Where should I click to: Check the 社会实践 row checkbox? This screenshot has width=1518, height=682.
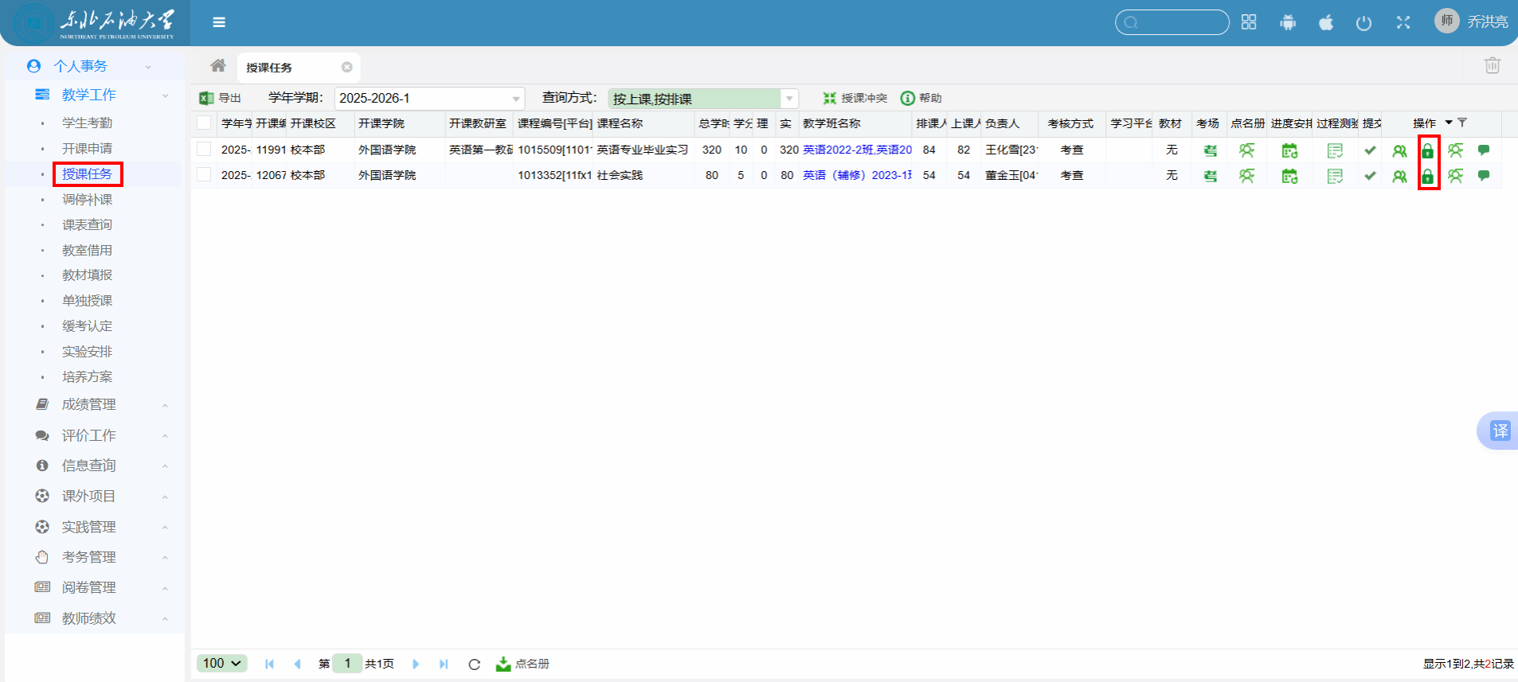point(204,175)
